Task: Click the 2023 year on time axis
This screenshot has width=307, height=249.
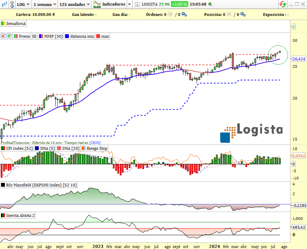Action: pyautogui.click(x=98, y=246)
